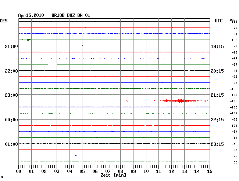Click the 02 minute axis tick label
This screenshot has height=181, width=239.
44,171
